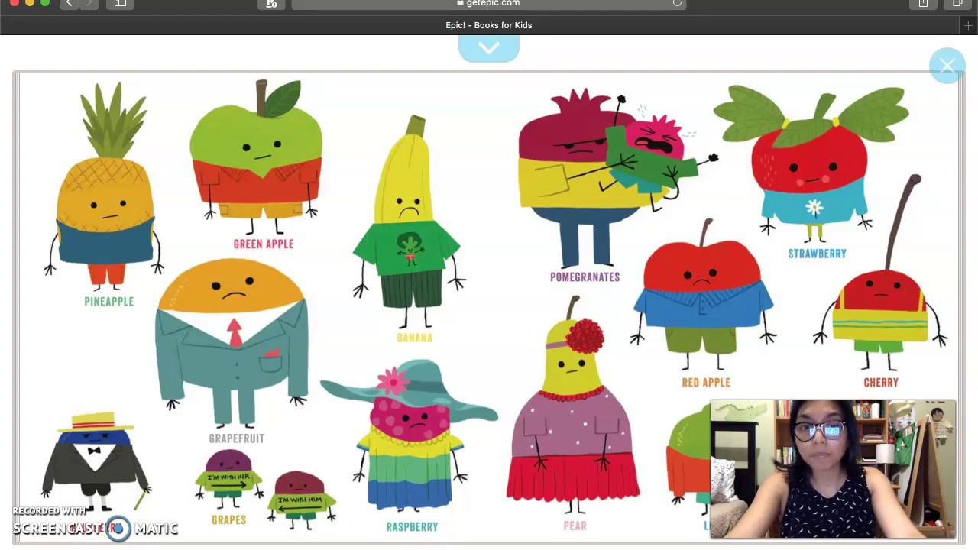Open the privacy report icon beside address bar
978x550 pixels.
pyautogui.click(x=271, y=4)
